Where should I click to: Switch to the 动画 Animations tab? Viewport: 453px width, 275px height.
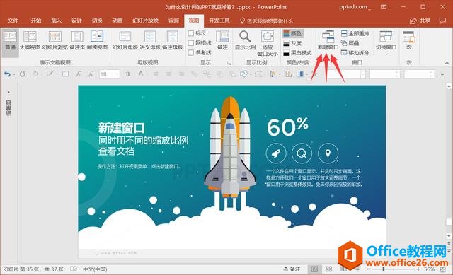tap(117, 21)
